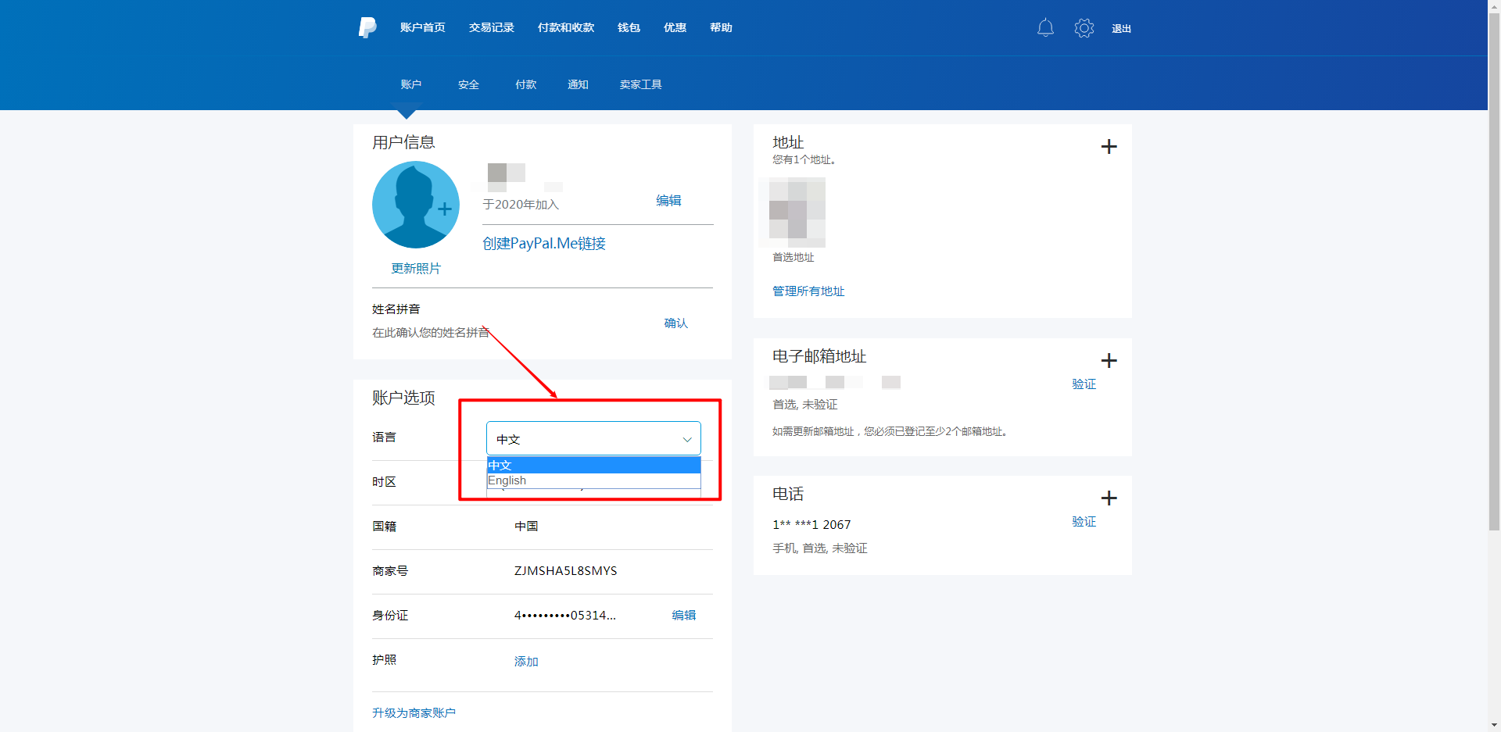Add a new email using plus icon
This screenshot has height=732, width=1501.
(1109, 361)
